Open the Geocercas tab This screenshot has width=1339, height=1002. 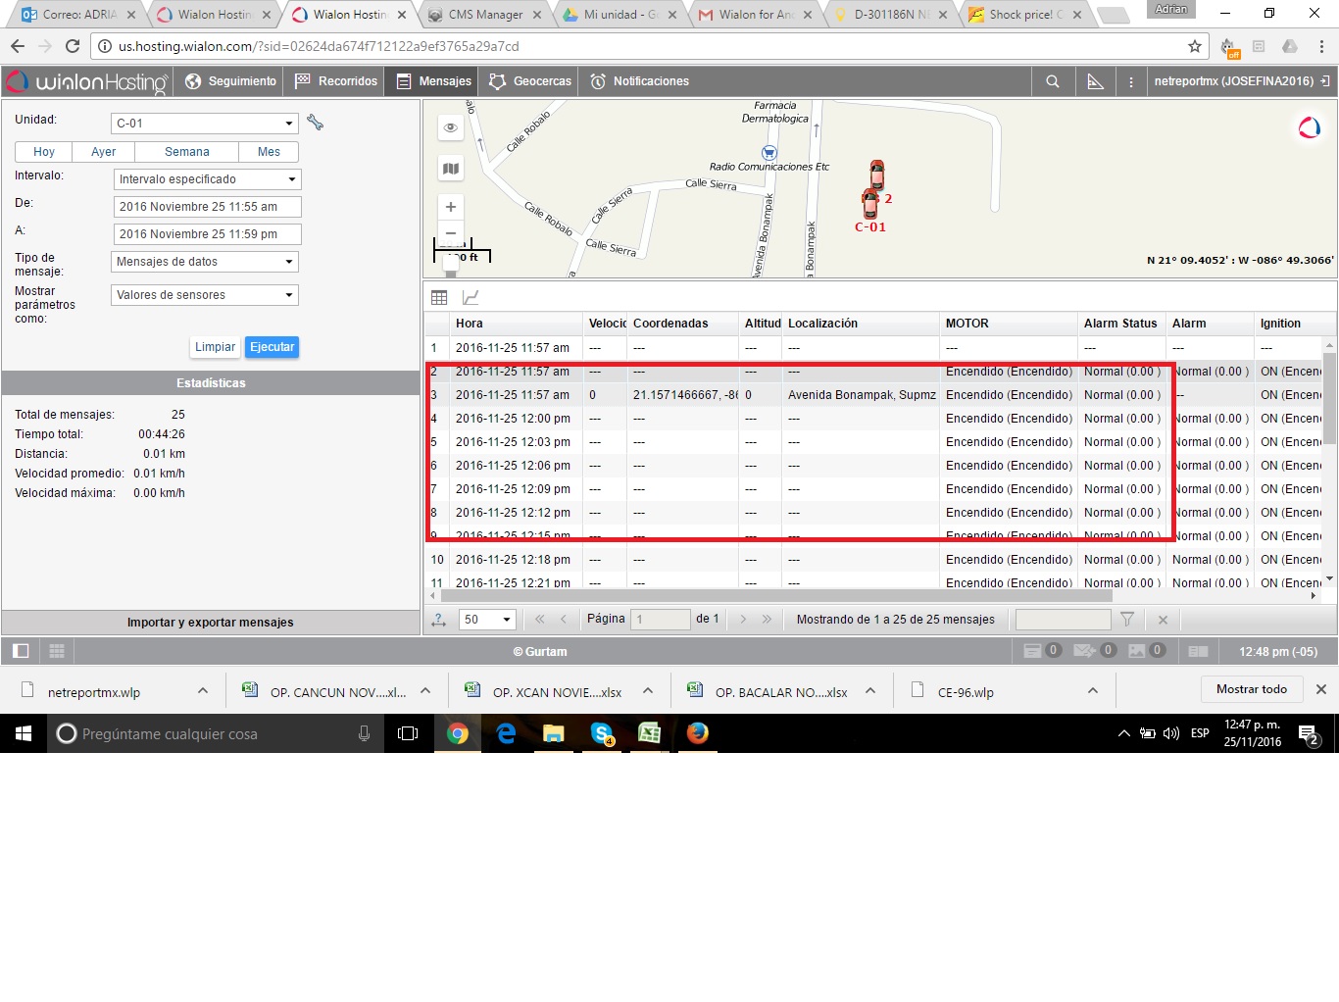tap(530, 81)
